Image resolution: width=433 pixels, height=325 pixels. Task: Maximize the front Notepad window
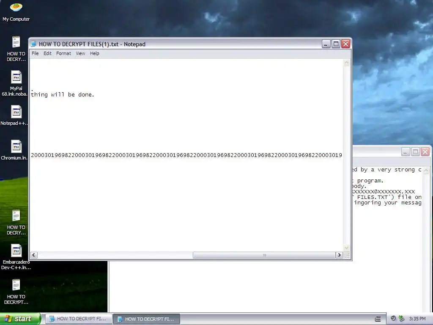point(336,44)
